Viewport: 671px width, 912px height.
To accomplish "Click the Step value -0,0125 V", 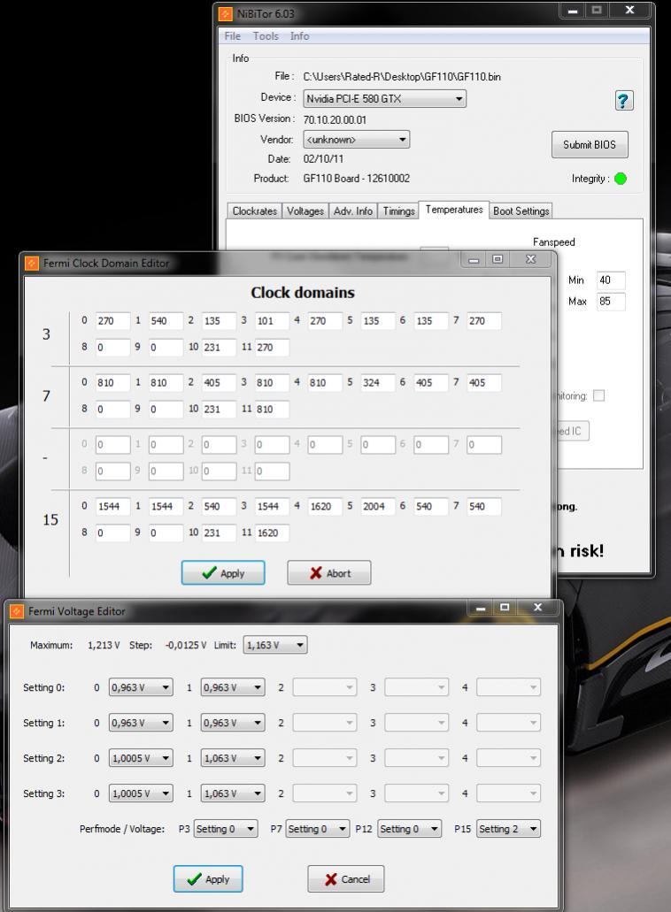I will (x=186, y=645).
